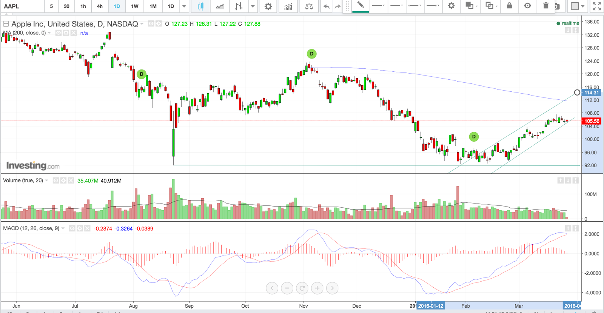This screenshot has width=604, height=313.
Task: Click the trend line circular end handle
Action: (x=577, y=93)
